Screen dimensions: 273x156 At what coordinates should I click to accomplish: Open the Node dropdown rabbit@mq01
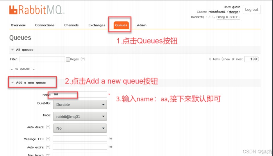pyautogui.click(x=80, y=116)
